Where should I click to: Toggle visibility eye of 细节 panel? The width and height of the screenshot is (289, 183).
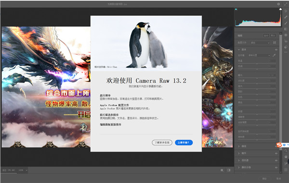point(276,153)
